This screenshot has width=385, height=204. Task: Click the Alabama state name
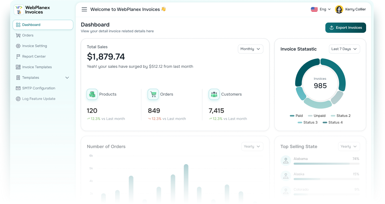click(301, 159)
